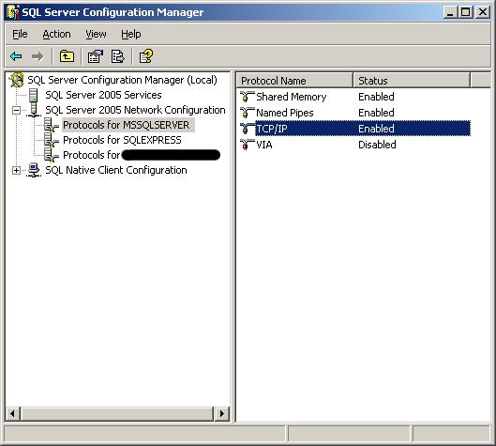Click the SQL Server 2005 Services icon
The width and height of the screenshot is (496, 446).
point(33,95)
